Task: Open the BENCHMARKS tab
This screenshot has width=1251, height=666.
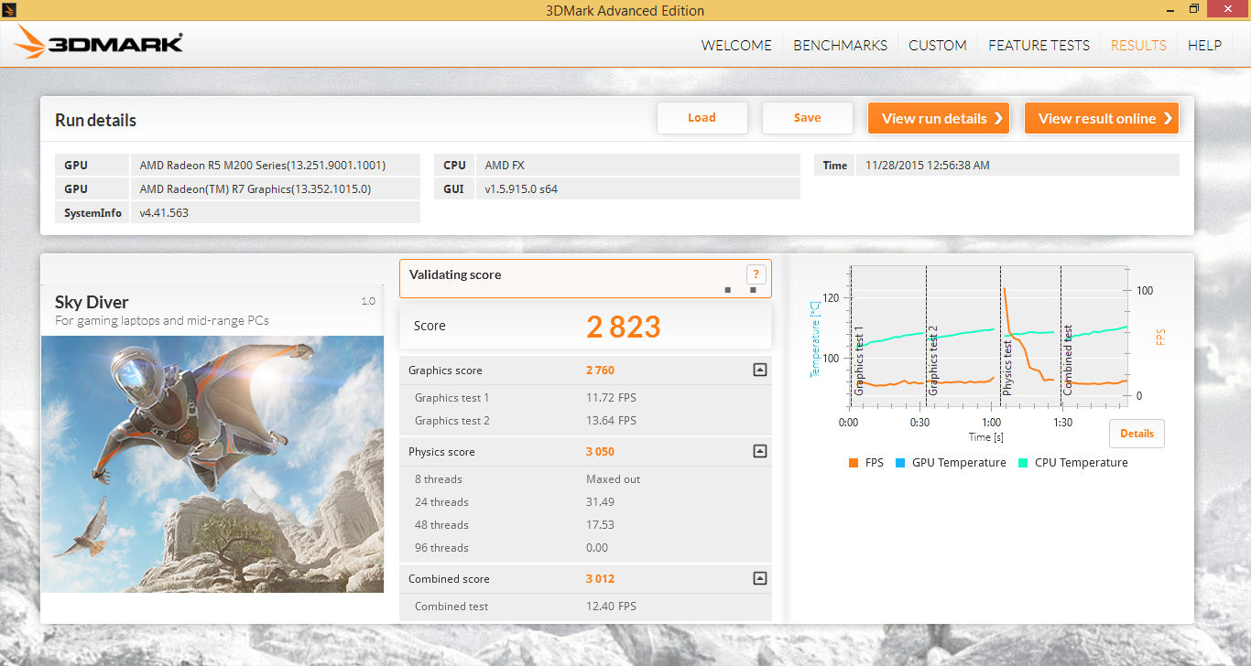Action: pos(840,45)
